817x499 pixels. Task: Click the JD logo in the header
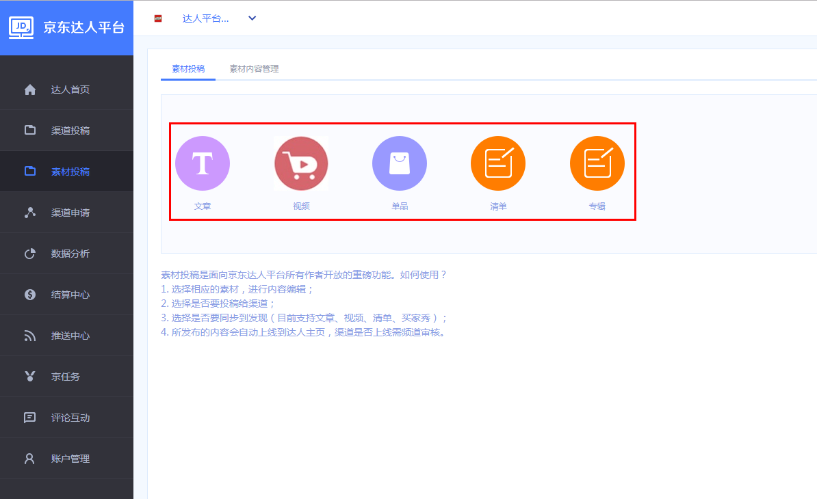21,27
